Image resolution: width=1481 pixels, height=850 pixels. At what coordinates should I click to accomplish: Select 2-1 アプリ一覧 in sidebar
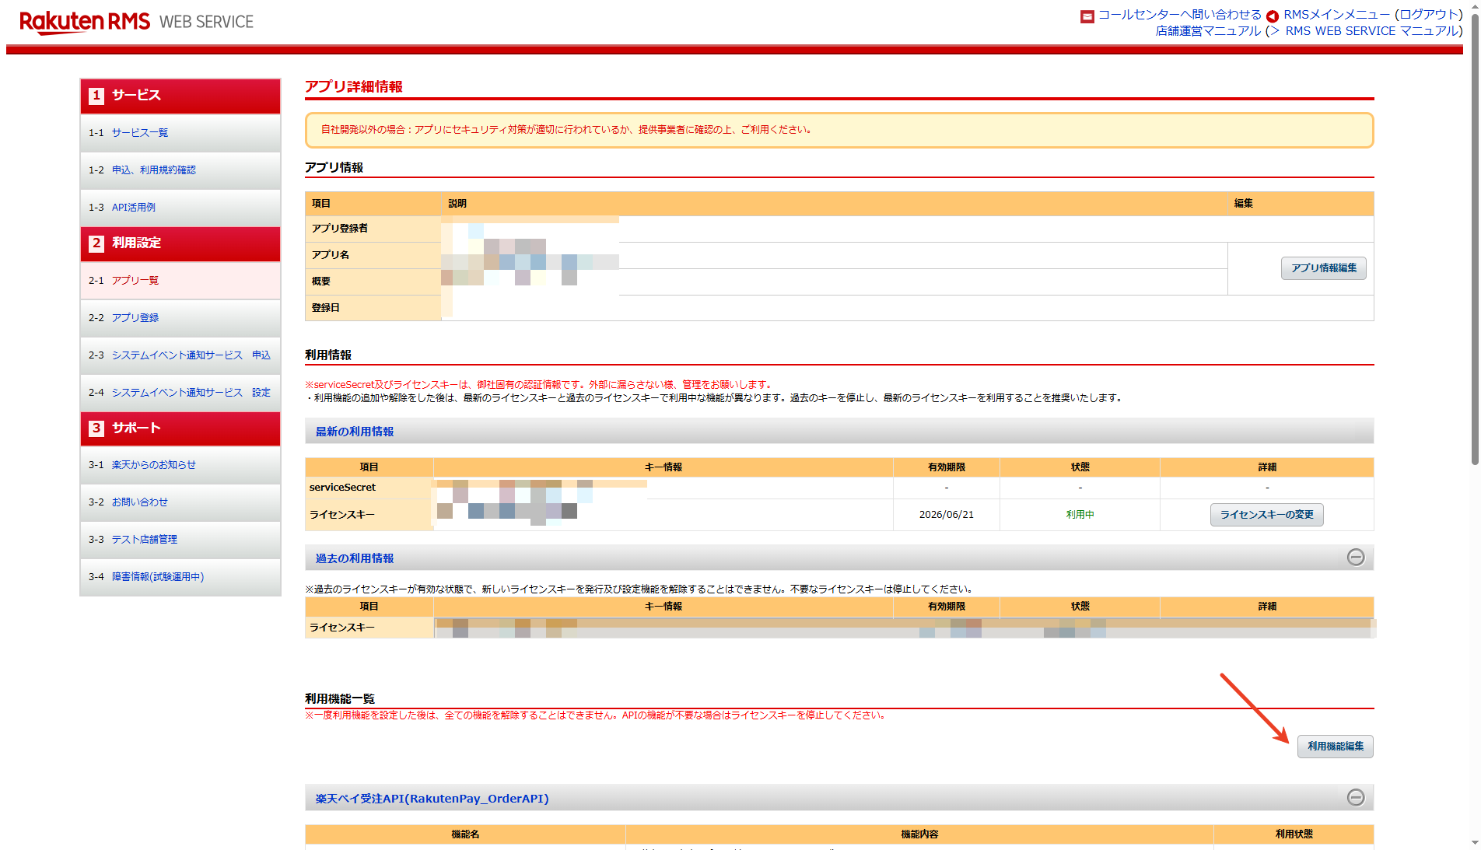tap(180, 281)
